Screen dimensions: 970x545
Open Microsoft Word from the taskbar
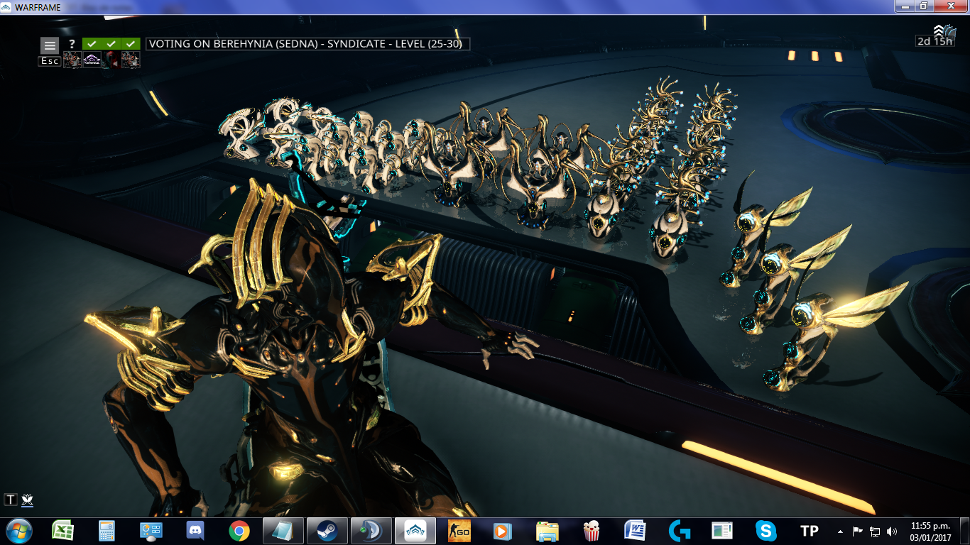coord(635,530)
